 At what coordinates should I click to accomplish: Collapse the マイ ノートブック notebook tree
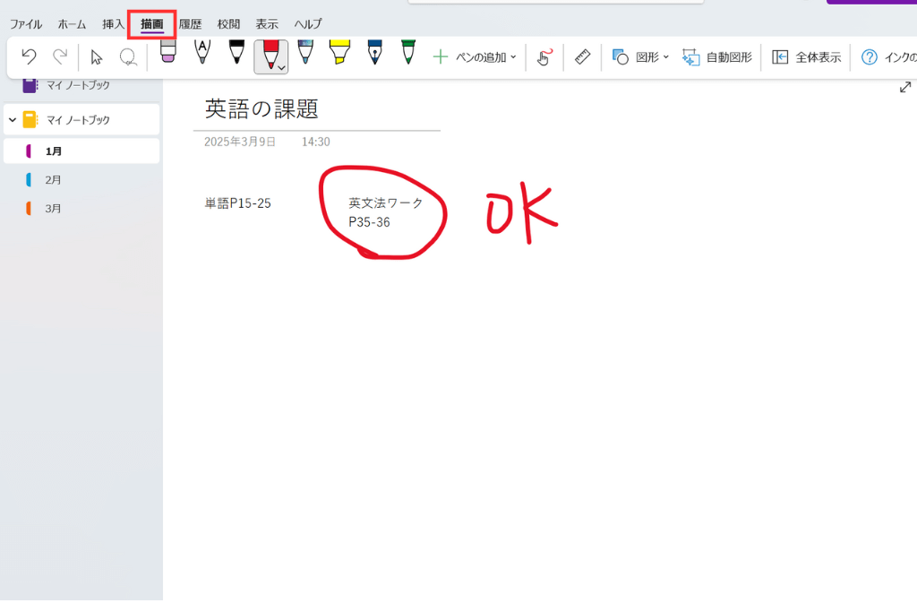coord(13,119)
